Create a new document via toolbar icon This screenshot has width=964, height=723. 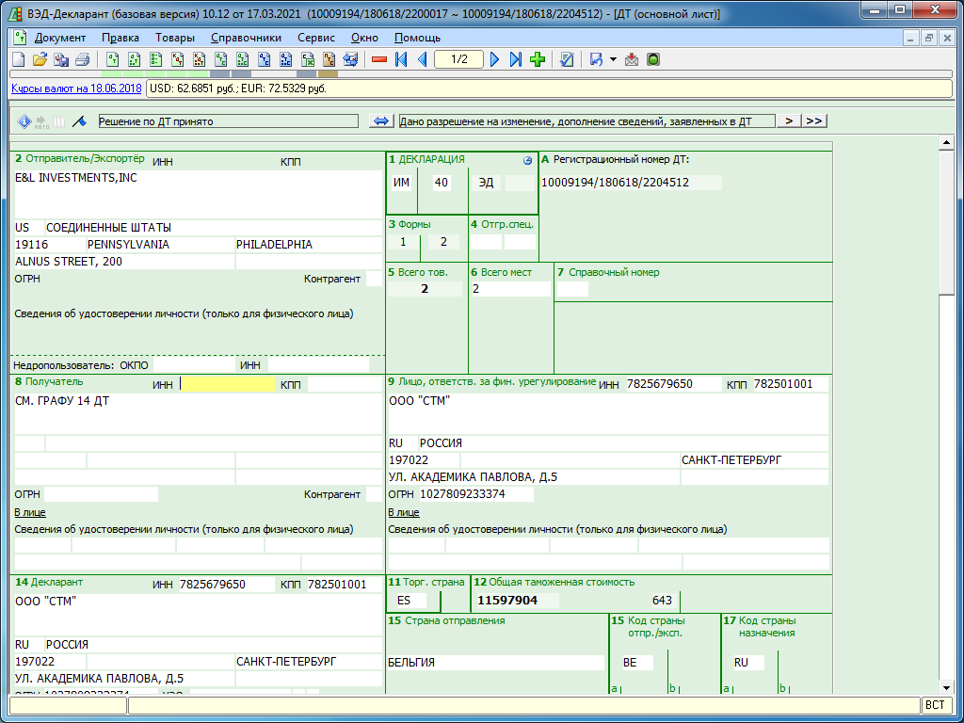click(x=18, y=59)
